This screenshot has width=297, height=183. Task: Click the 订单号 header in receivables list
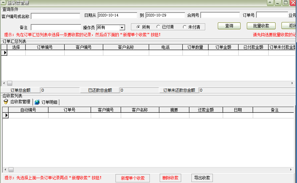point(70,110)
